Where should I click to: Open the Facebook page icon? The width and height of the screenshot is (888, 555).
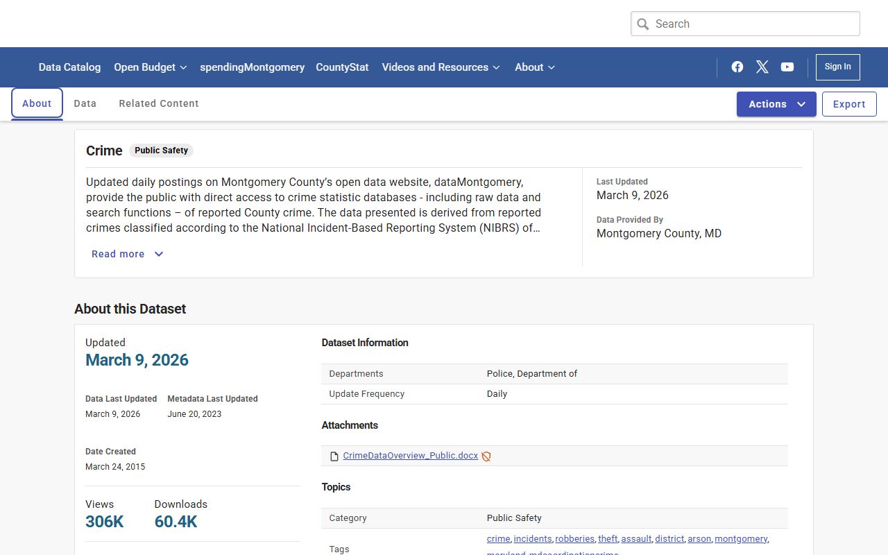coord(737,67)
